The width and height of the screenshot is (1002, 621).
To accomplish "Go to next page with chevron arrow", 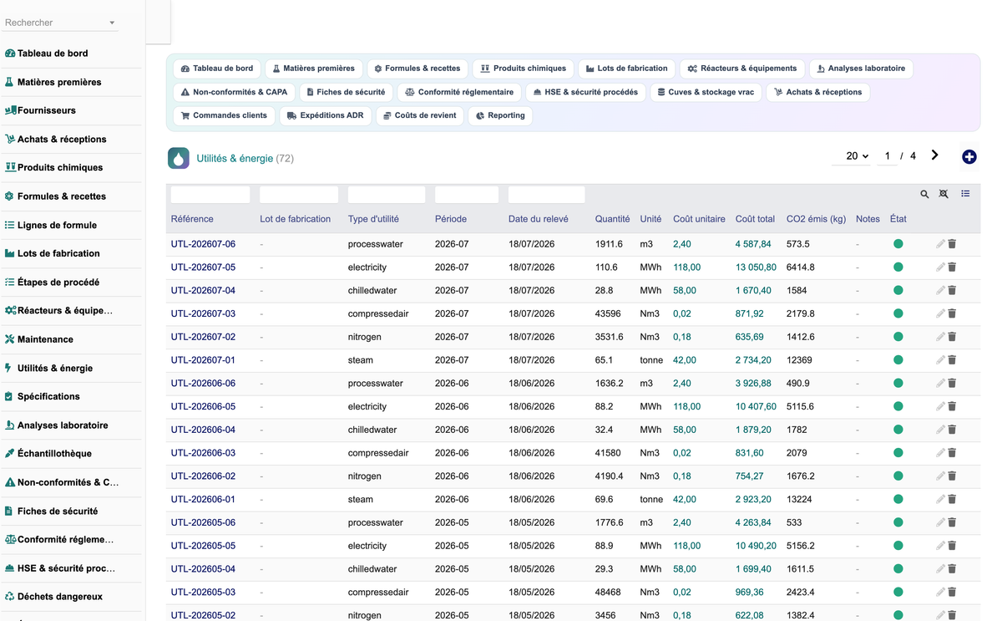I will point(934,155).
